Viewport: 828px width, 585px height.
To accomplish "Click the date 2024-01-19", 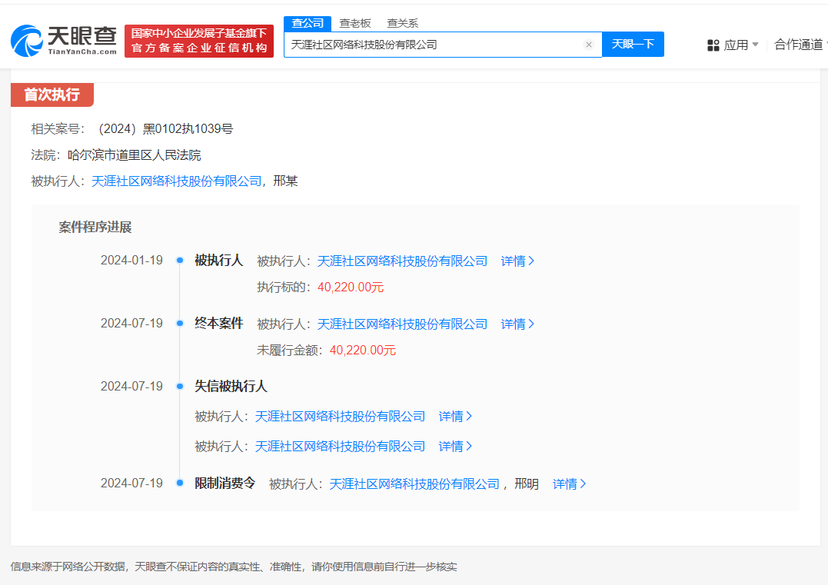I will [x=131, y=261].
